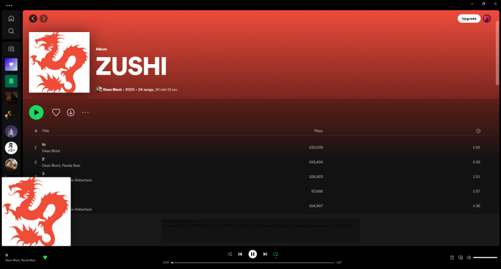Click the 1:05 track duration
501x269 pixels.
point(476,148)
